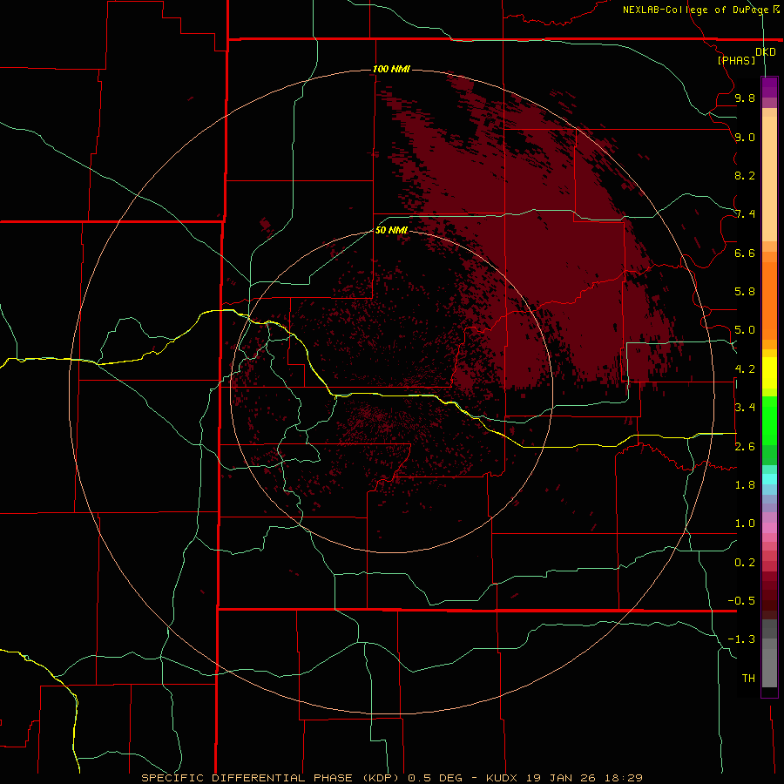Click the [PHAS] label above the color scale
The width and height of the screenshot is (784, 784).
coord(736,60)
